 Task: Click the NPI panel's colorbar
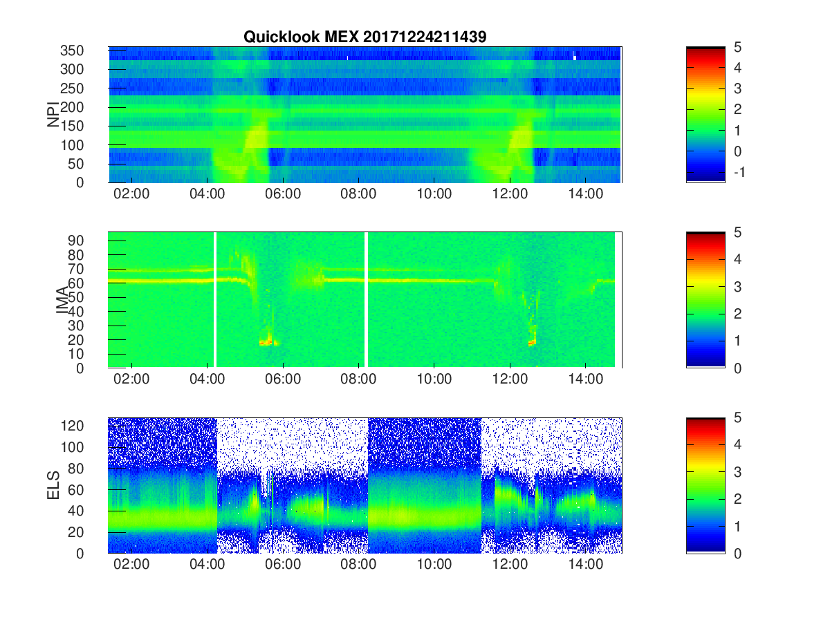click(x=705, y=115)
